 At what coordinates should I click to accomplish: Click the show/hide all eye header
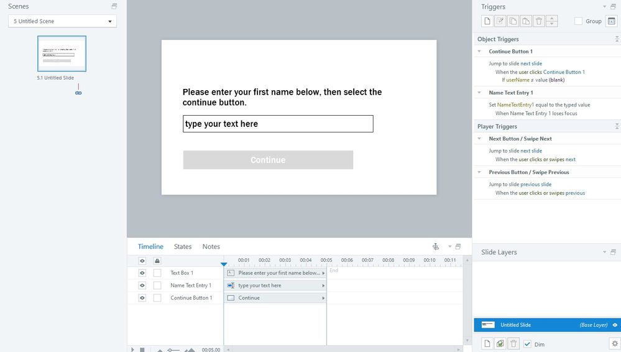pyautogui.click(x=142, y=261)
